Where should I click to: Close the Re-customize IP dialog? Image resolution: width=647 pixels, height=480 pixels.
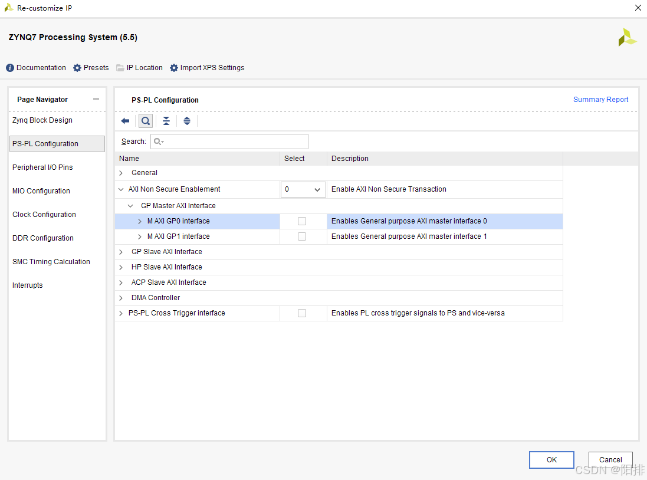point(638,8)
